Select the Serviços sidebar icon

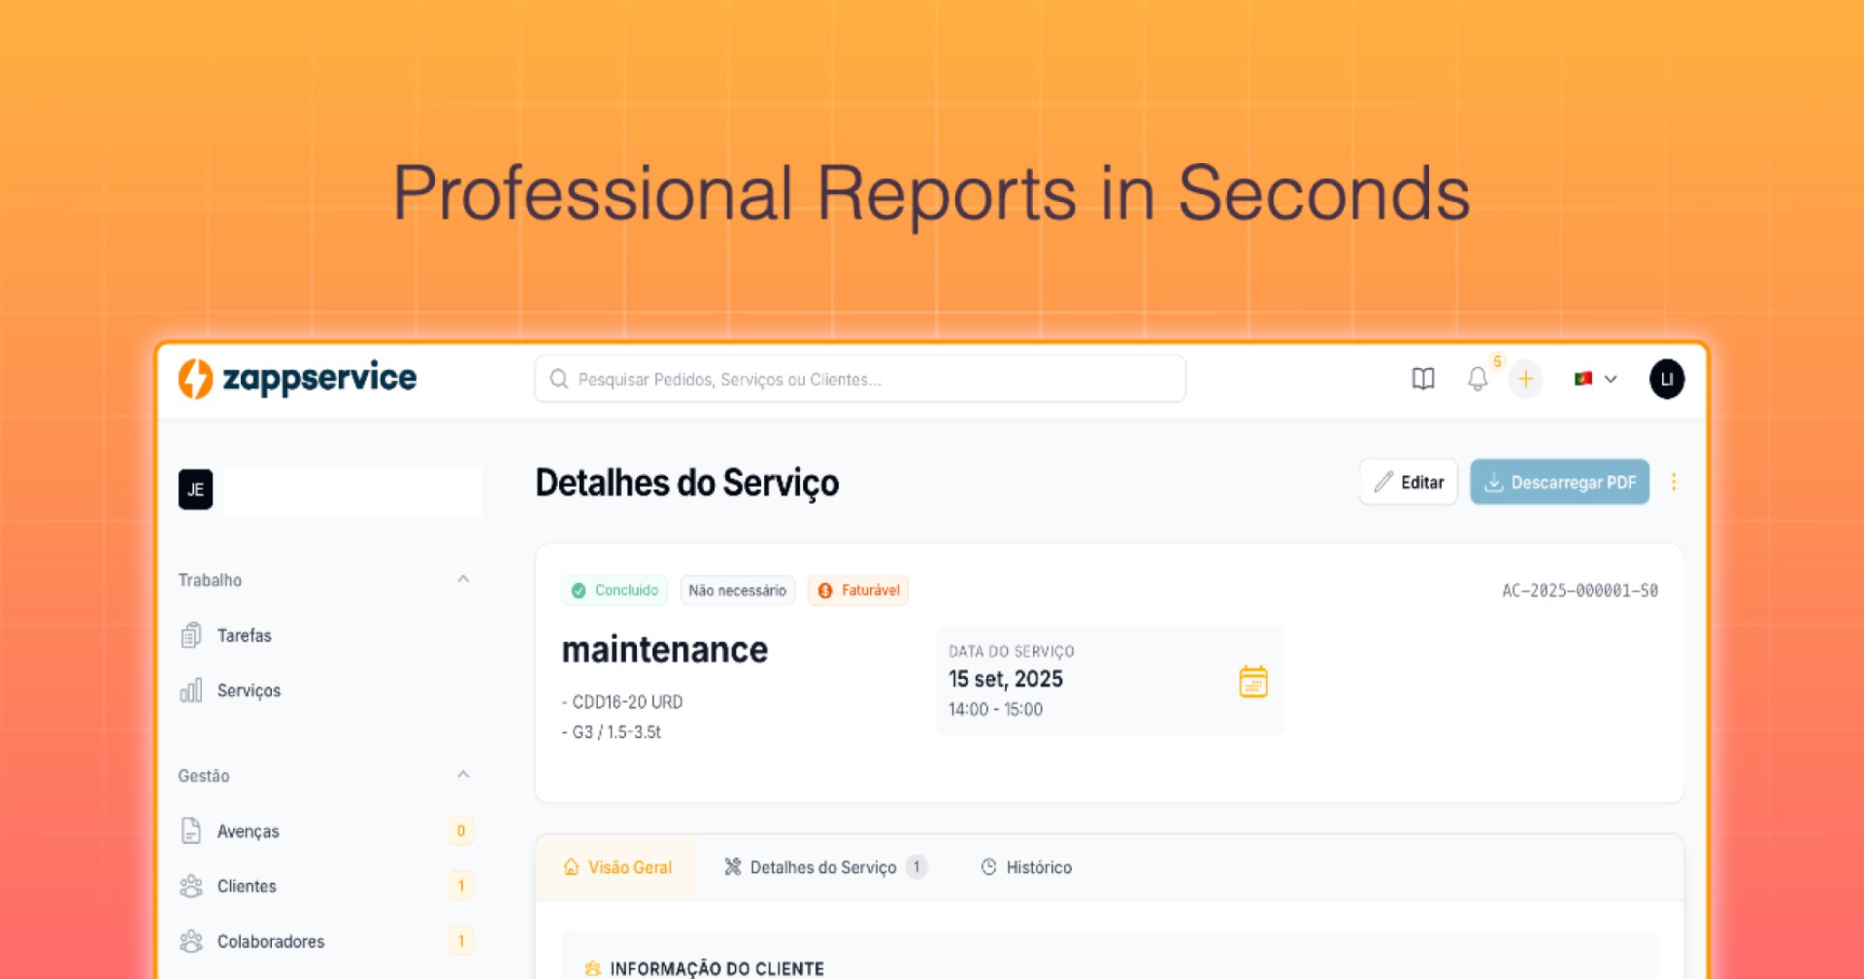point(190,690)
